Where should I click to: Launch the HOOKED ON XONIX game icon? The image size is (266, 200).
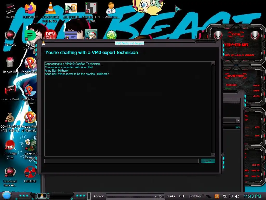point(91,12)
